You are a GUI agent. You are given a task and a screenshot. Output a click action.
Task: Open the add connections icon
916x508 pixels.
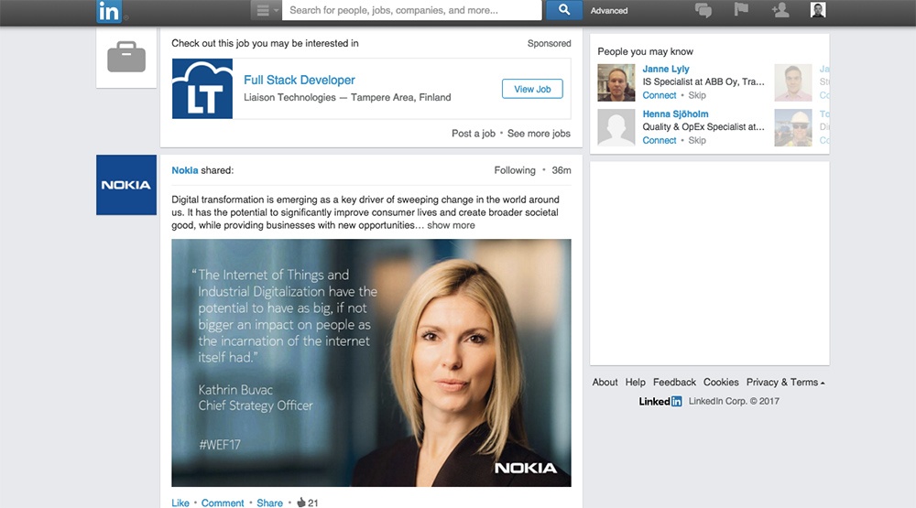780,10
